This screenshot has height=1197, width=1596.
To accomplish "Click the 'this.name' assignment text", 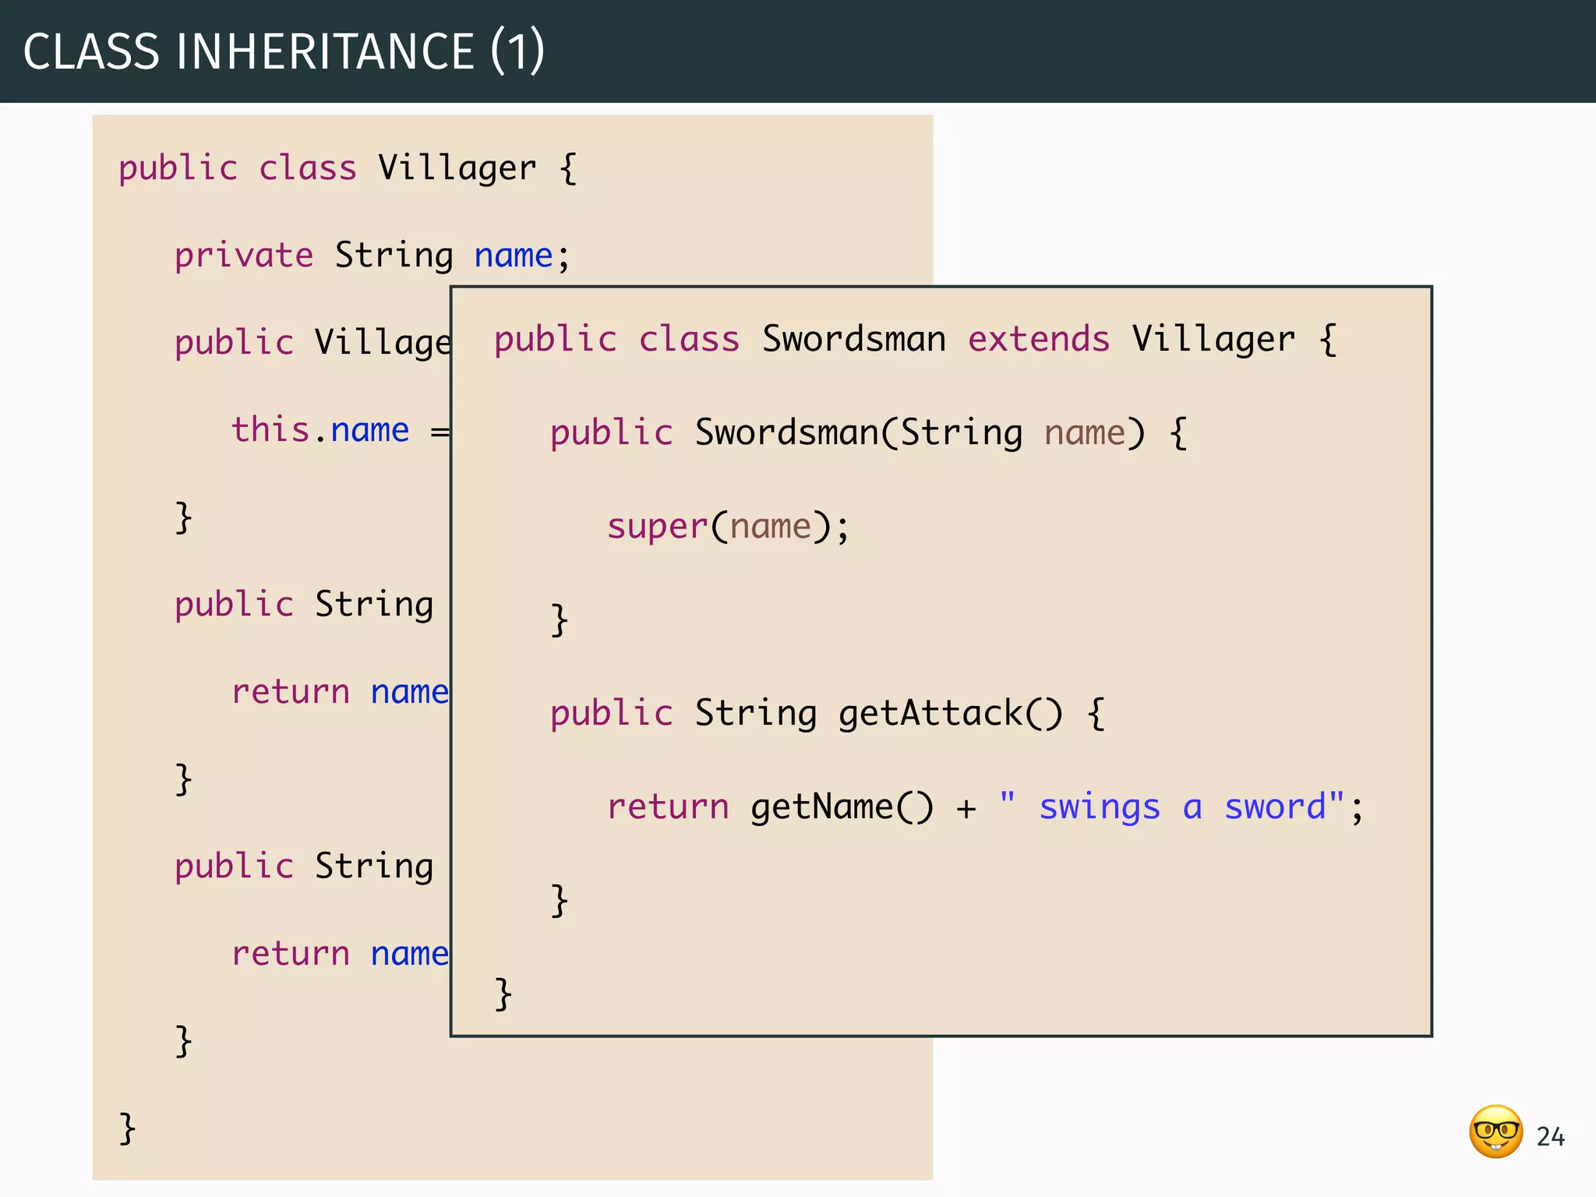I will pyautogui.click(x=320, y=430).
